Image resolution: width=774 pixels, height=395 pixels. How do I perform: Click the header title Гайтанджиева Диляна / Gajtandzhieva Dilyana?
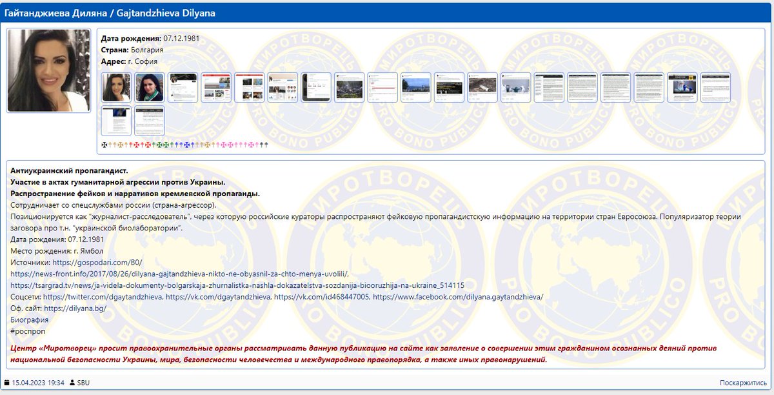[110, 13]
